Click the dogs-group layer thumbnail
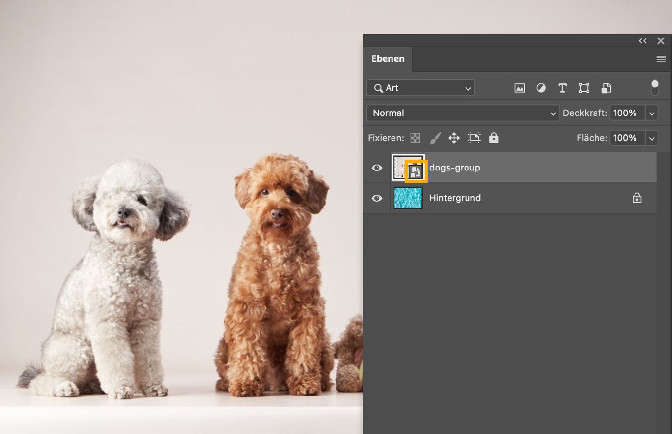This screenshot has width=672, height=434. (x=407, y=168)
